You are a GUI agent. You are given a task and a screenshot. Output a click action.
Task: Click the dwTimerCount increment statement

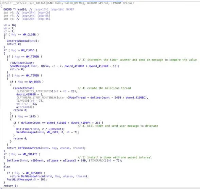tap(22, 63)
